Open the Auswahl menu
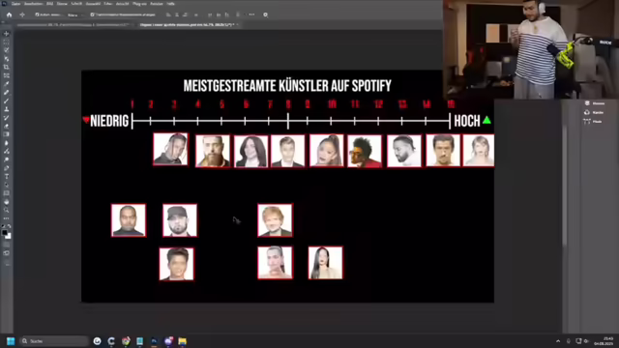The image size is (619, 348). click(x=93, y=4)
